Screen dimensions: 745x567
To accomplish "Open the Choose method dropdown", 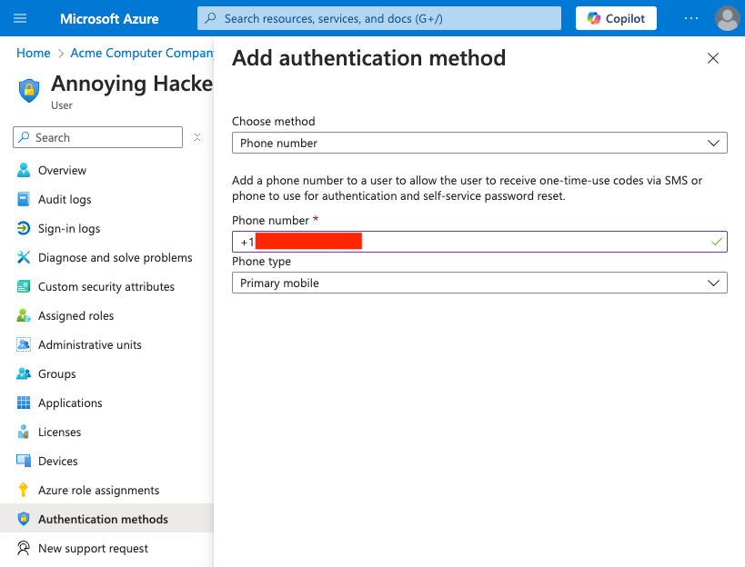I will tap(479, 143).
